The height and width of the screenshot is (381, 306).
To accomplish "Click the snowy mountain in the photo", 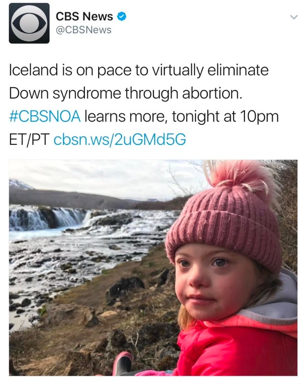I will (x=20, y=185).
